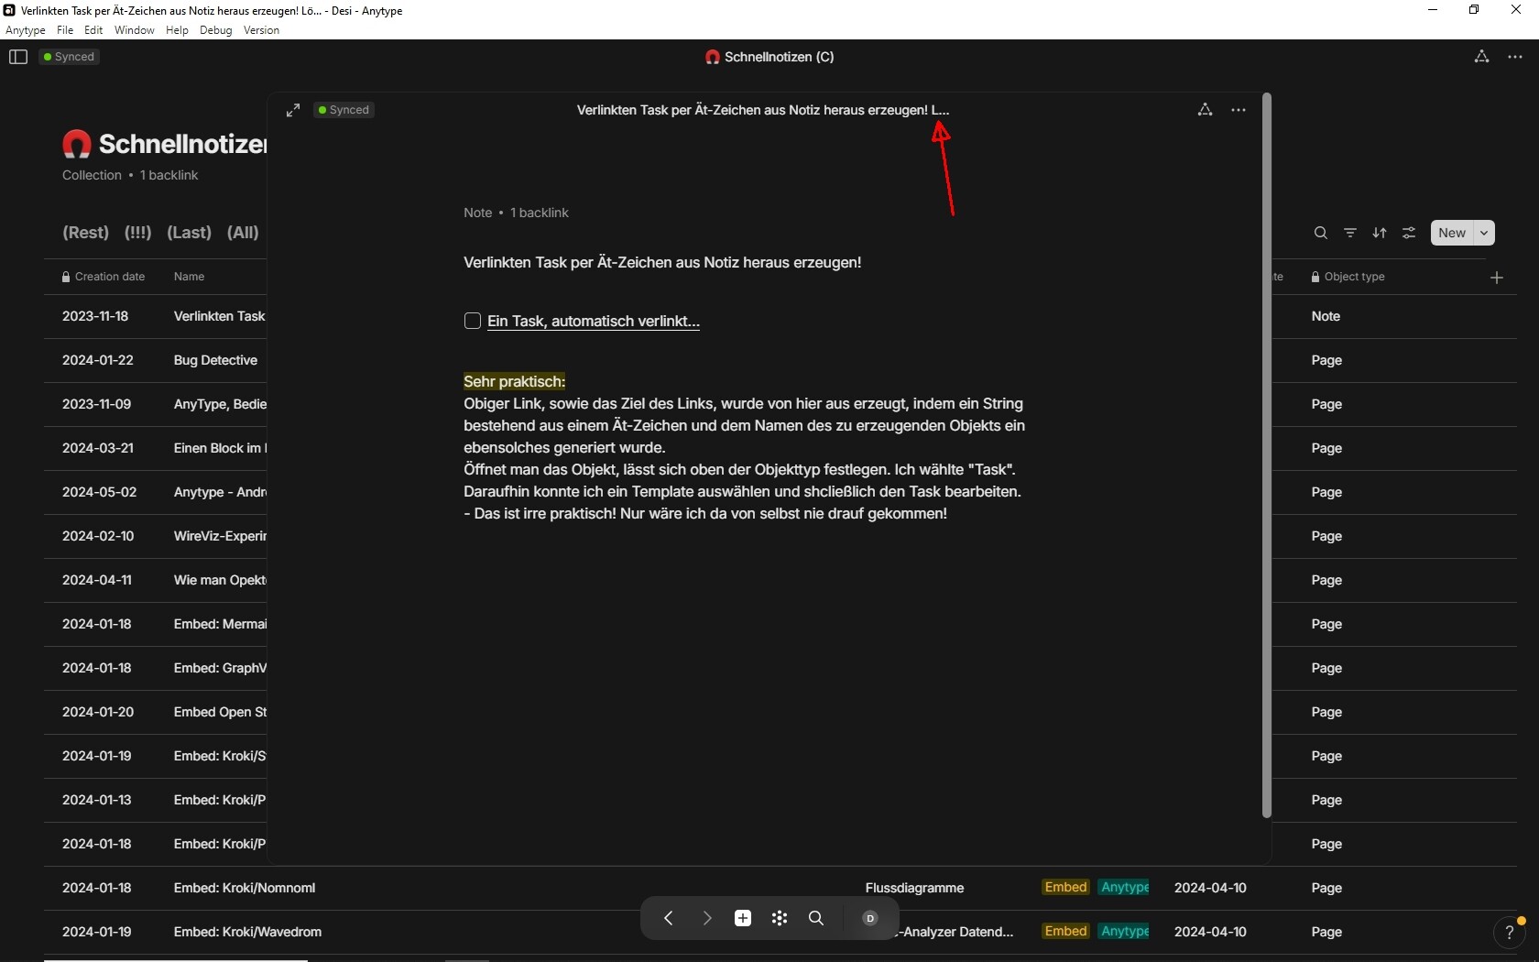Expand the New button dropdown arrow
1539x962 pixels.
[x=1484, y=233]
